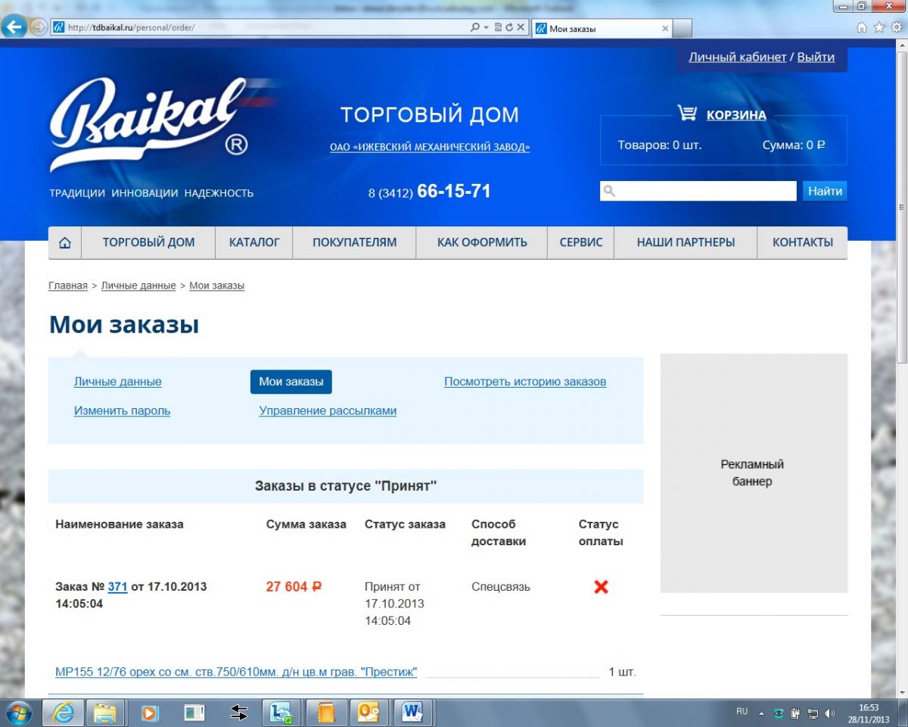
Task: Open the RU input language selector
Action: (742, 713)
